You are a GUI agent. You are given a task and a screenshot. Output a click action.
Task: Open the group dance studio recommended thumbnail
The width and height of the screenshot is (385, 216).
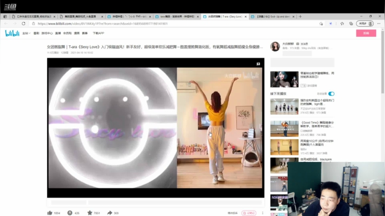284,106
